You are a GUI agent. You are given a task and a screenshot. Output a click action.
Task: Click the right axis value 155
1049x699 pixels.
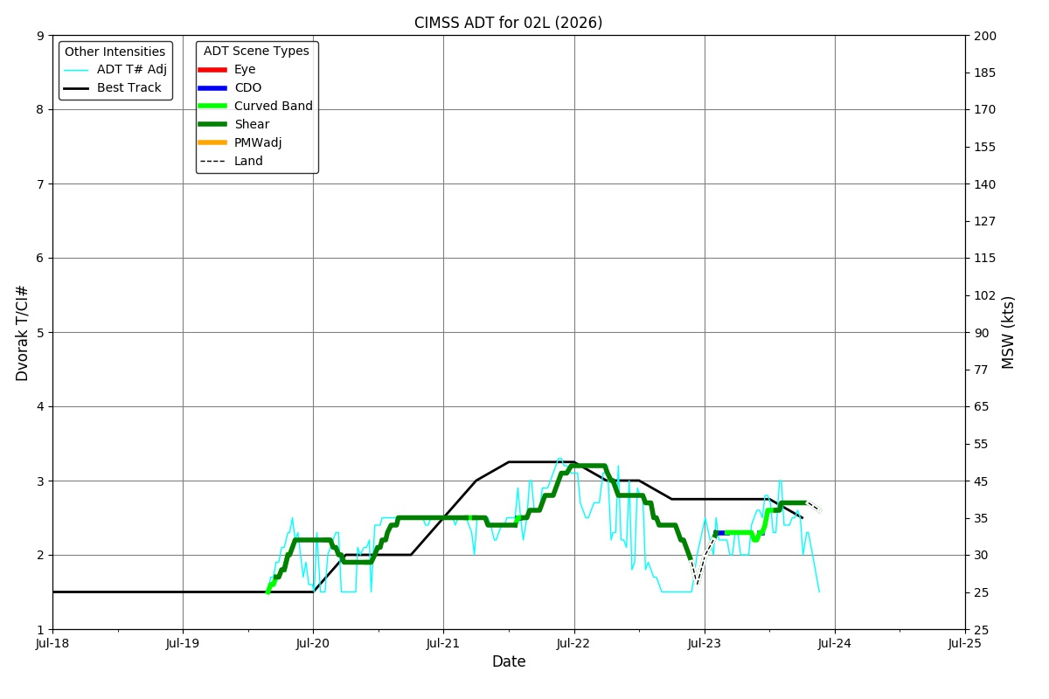pos(983,147)
